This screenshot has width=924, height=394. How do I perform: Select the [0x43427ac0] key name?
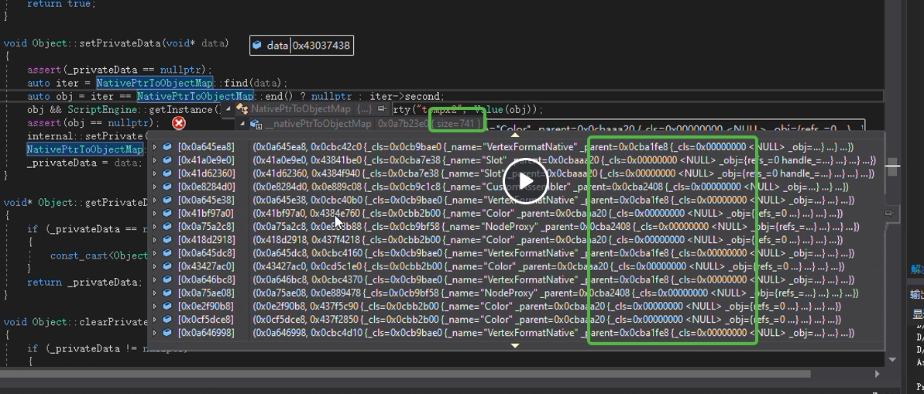pos(206,266)
